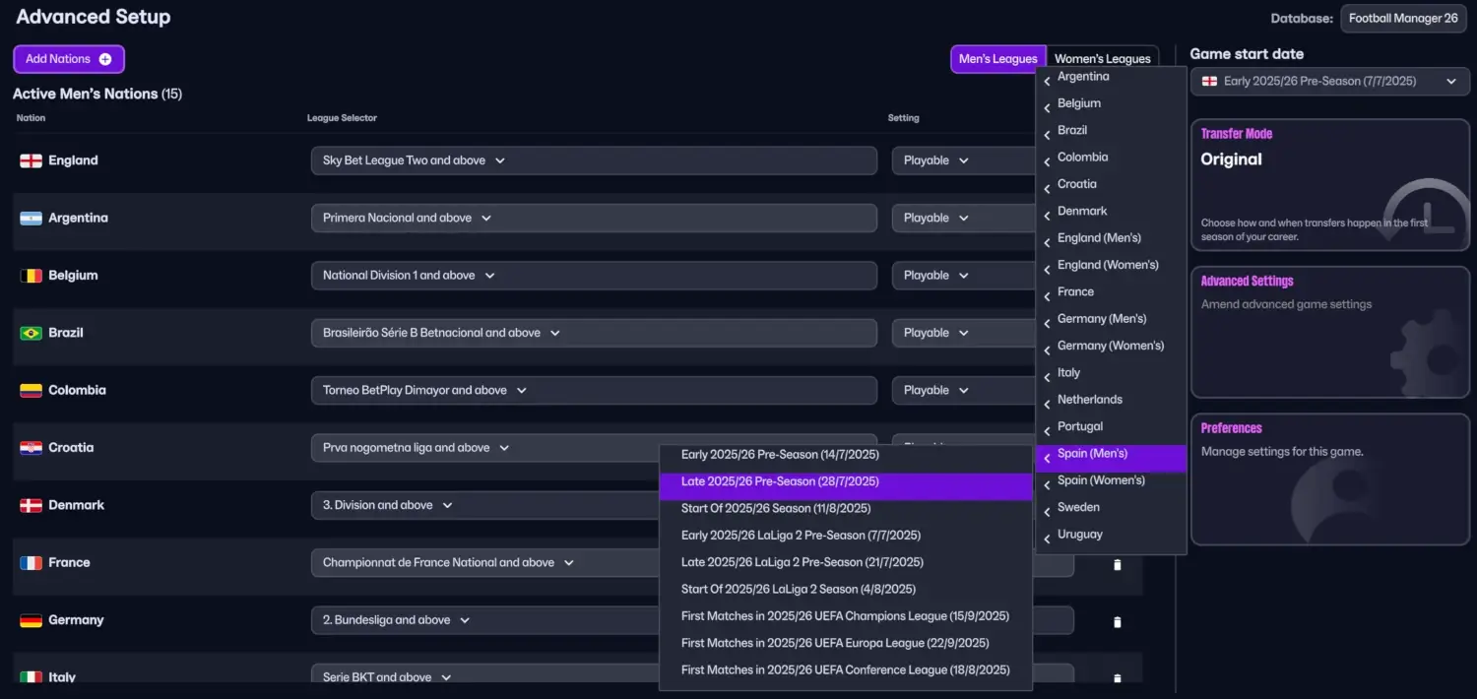Choose Denmark in nation start-date list

point(1111,212)
